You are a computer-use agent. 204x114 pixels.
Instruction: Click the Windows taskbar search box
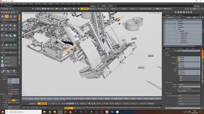tap(23, 112)
